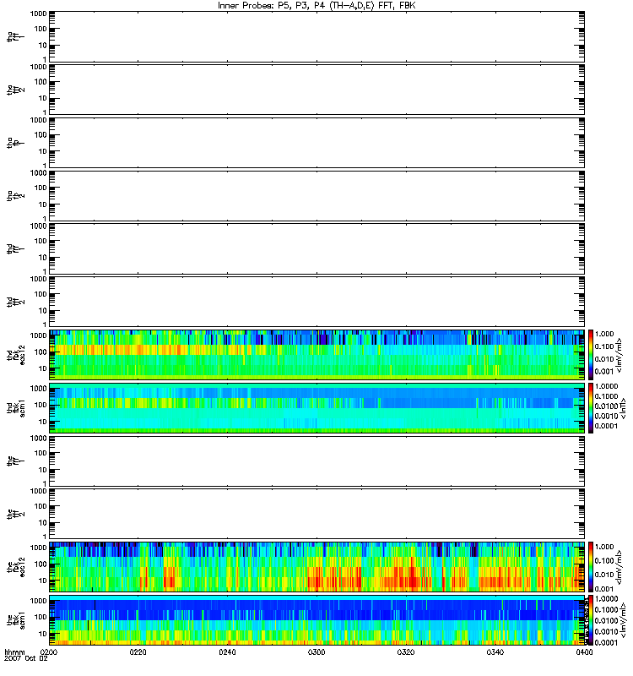633x676 pixels.
Task: Click the '10' y-axis label of the fbk scm1
Action: 43,634
